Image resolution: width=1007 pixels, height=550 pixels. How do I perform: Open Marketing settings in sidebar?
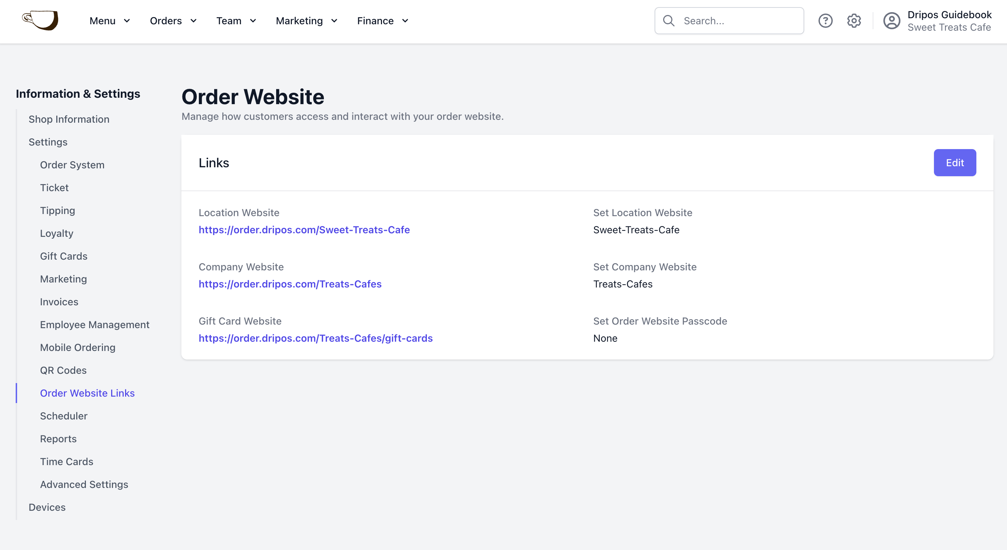point(63,279)
